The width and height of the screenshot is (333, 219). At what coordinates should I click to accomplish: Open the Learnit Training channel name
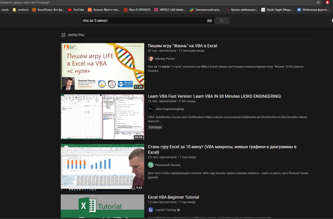[x=165, y=210]
